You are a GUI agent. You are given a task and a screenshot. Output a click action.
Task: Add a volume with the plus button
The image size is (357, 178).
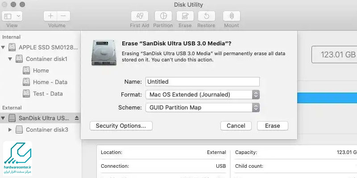pos(50,16)
